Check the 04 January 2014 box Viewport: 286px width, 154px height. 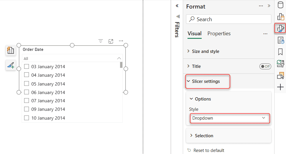point(27,75)
